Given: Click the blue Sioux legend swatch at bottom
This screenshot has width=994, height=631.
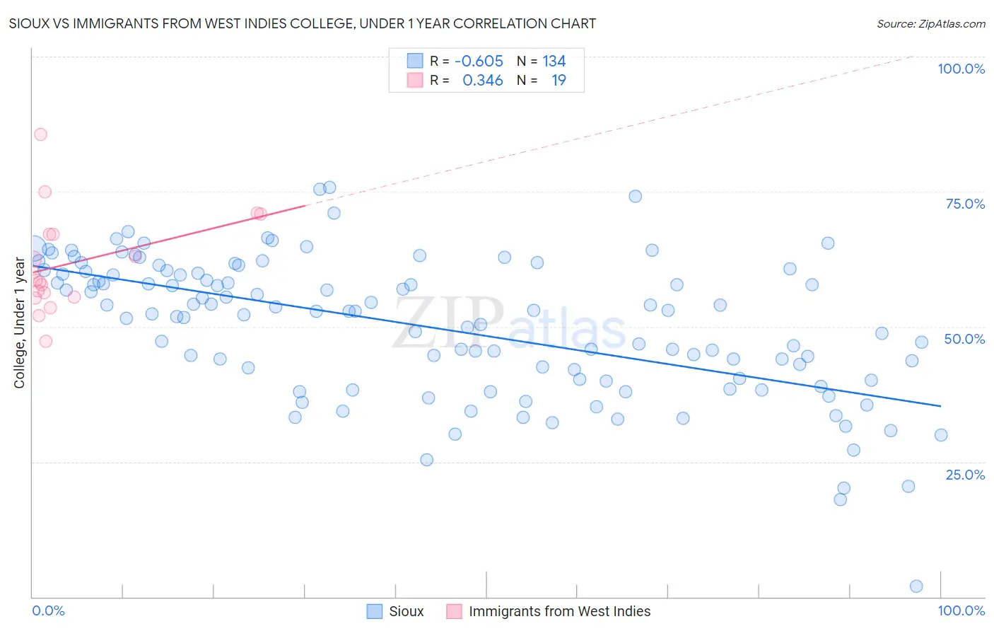Looking at the screenshot, I should tap(375, 611).
